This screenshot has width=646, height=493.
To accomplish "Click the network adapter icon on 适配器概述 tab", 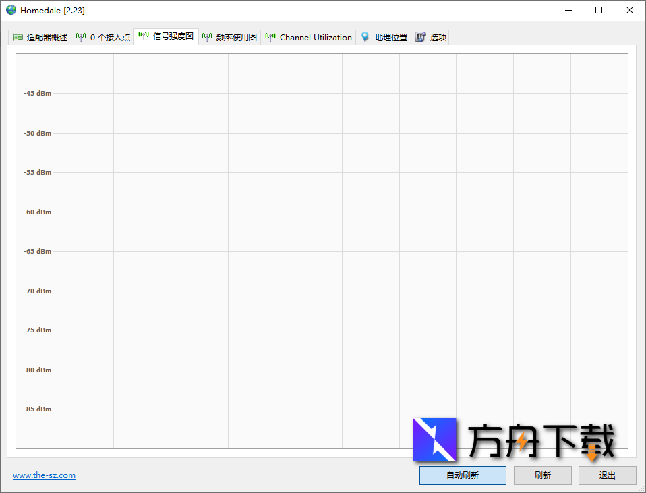I will tap(17, 37).
